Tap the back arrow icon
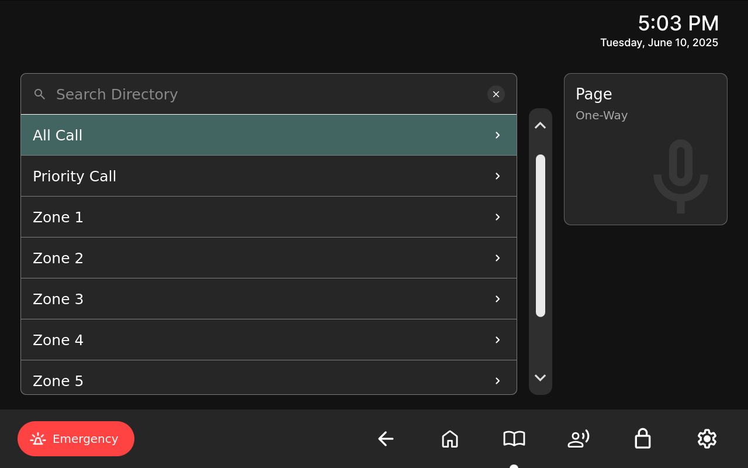 pos(386,439)
